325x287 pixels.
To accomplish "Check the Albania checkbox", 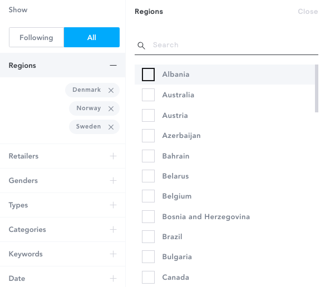I will tap(148, 75).
